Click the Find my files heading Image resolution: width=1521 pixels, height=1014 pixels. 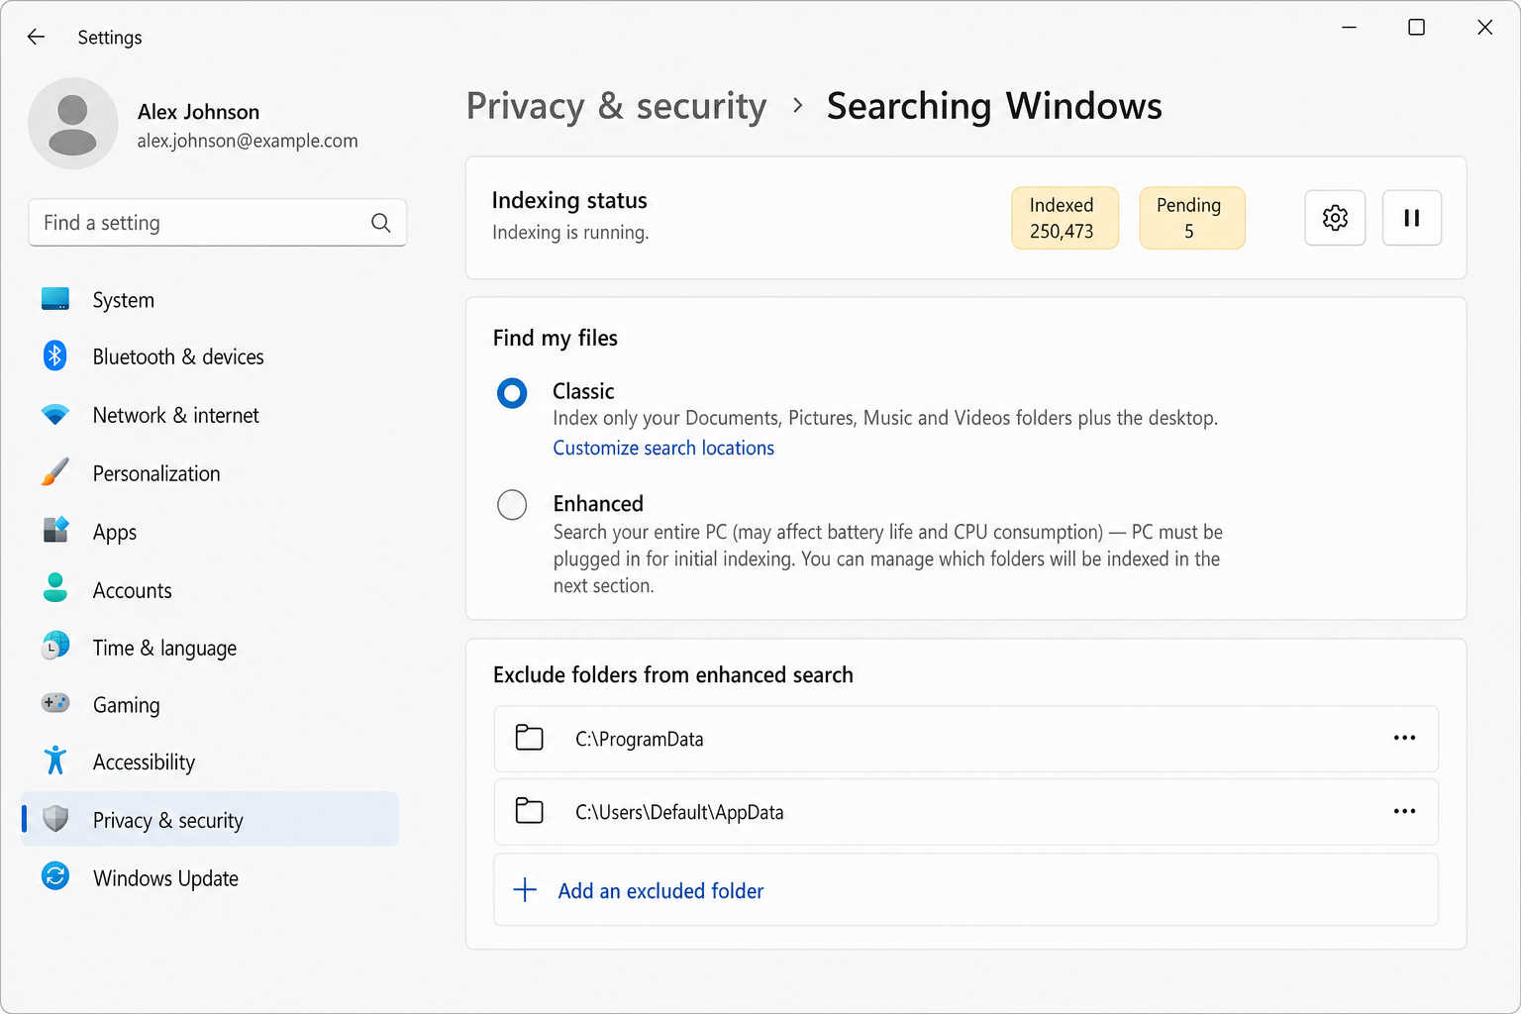556,338
